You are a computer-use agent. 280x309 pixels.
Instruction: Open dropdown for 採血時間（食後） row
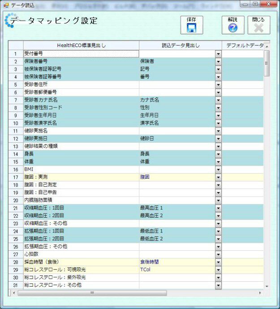pos(218,262)
